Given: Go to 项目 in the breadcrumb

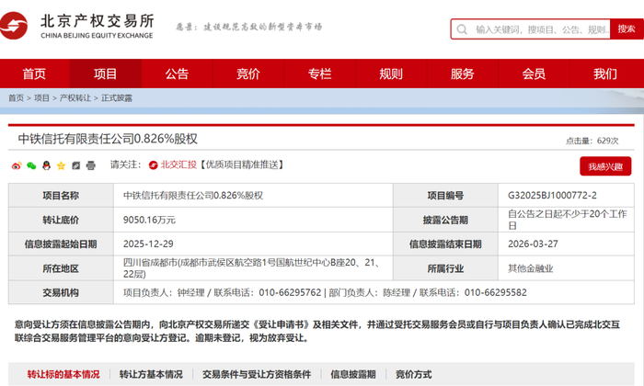Looking at the screenshot, I should point(41,98).
